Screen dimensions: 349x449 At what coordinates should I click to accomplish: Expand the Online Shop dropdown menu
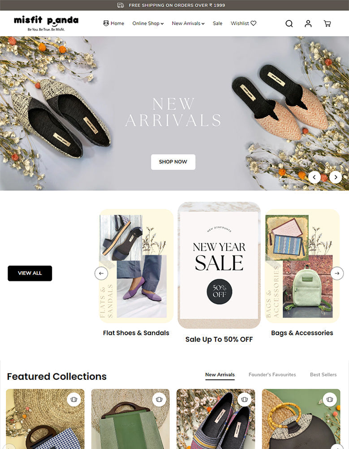(x=148, y=23)
